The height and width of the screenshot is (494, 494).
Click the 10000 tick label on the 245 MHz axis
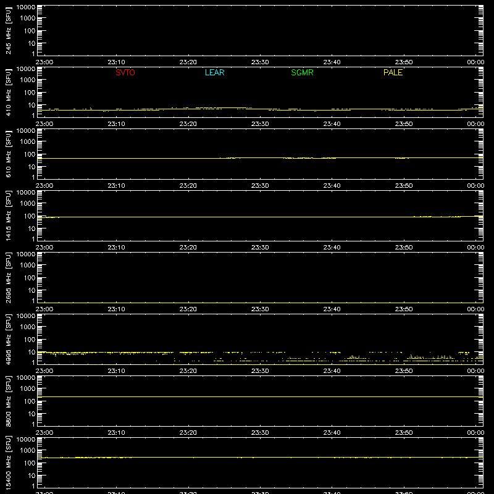pos(26,7)
